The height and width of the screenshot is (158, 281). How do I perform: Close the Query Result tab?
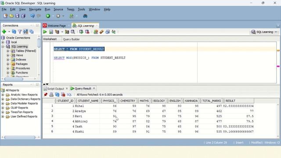tap(94, 88)
